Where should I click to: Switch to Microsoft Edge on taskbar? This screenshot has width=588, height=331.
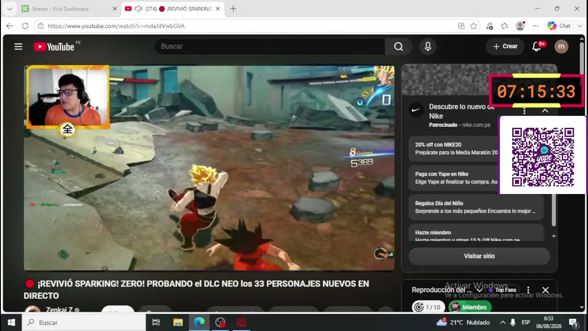[x=199, y=322]
